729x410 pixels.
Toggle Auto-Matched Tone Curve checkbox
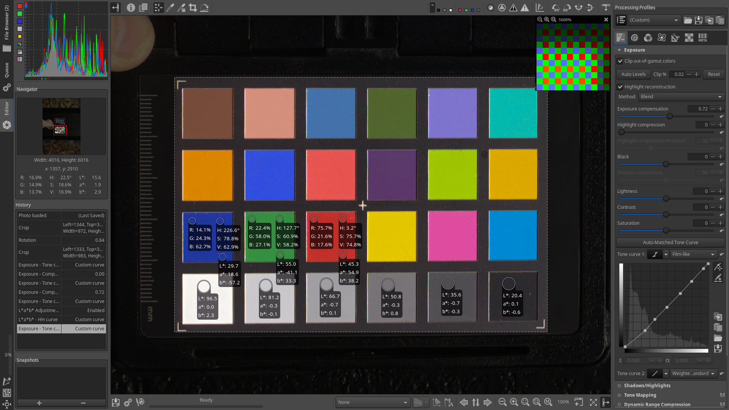670,242
